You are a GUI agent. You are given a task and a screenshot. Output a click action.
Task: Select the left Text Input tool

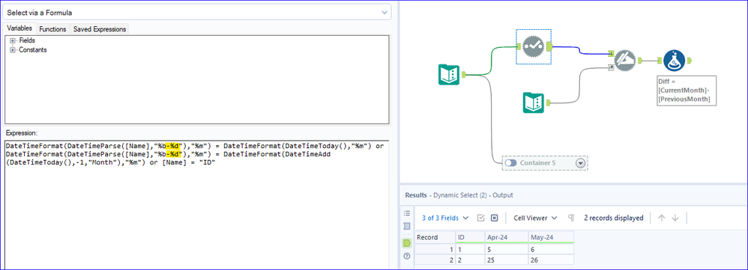coord(449,75)
